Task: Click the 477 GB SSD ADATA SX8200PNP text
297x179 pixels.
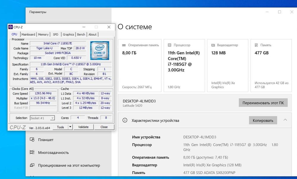Action: 209,173
